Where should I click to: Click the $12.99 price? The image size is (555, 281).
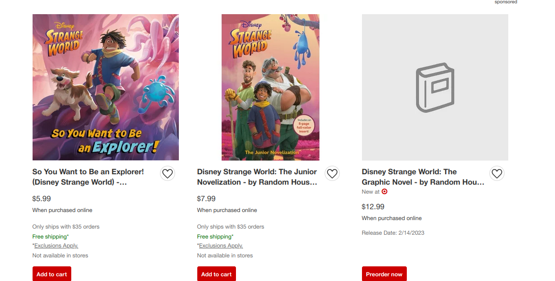pyautogui.click(x=373, y=207)
